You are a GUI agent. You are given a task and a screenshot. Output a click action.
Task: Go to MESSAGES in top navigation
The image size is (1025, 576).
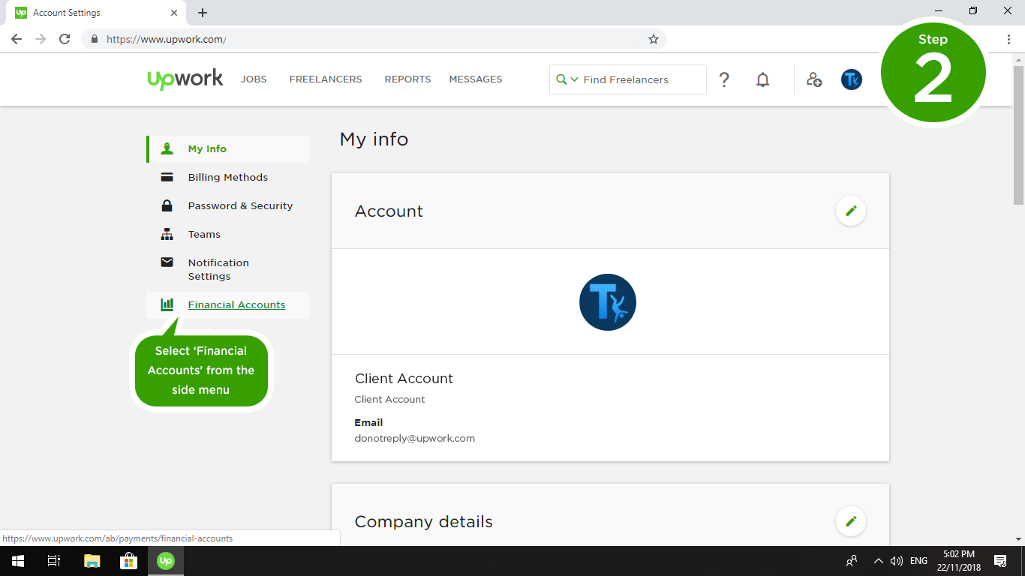coord(476,79)
